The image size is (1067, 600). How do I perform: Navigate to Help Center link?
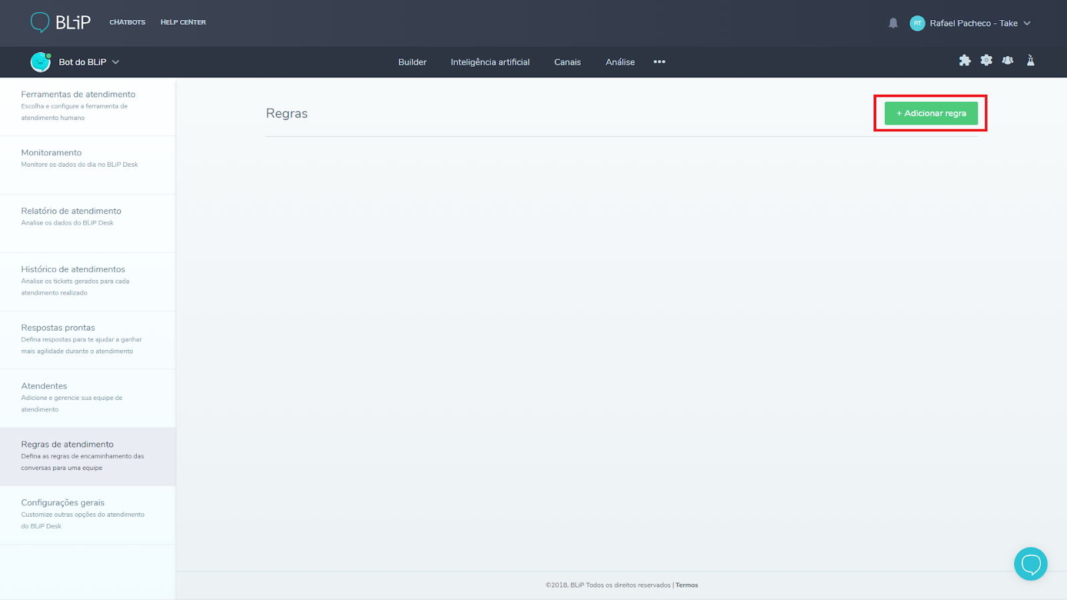click(x=183, y=23)
